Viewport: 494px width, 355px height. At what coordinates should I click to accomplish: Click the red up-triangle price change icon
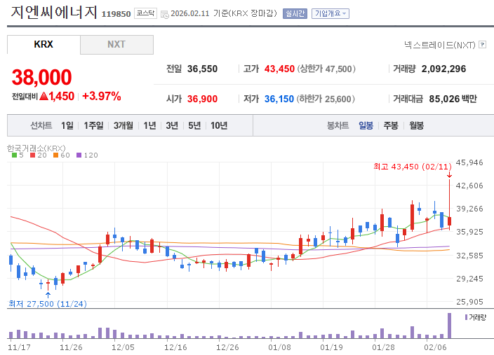click(x=44, y=96)
